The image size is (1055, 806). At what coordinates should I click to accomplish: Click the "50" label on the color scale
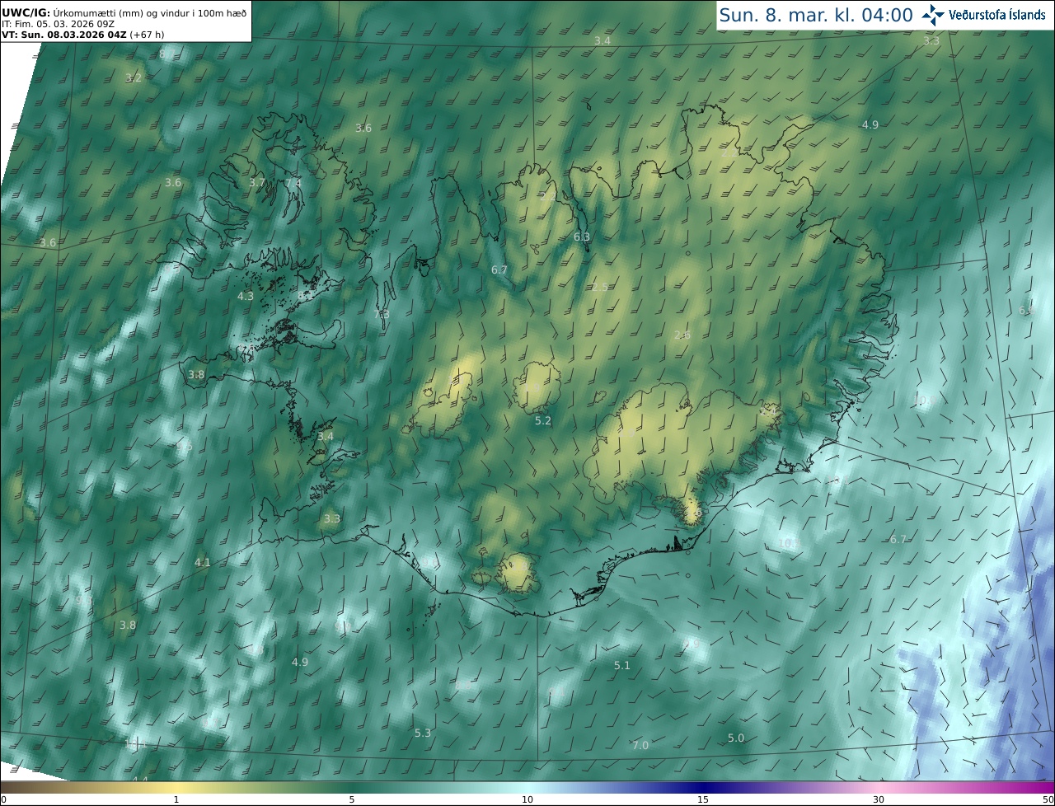[1048, 799]
